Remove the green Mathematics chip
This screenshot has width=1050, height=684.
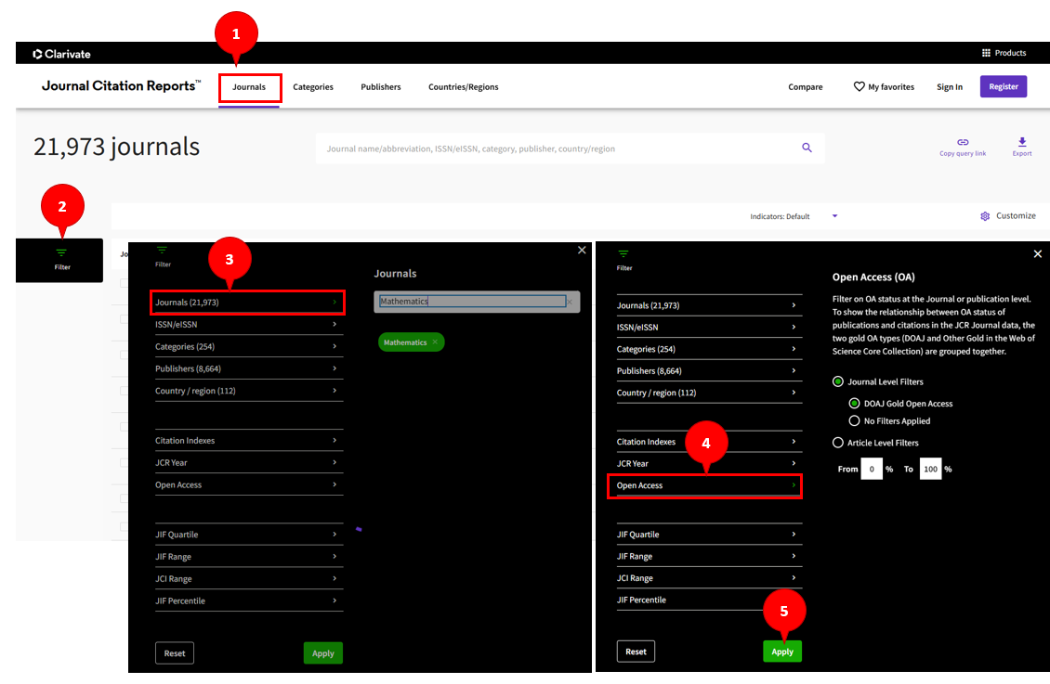pos(435,342)
